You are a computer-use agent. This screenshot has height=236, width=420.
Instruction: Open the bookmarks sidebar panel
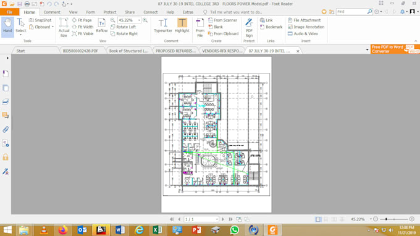pyautogui.click(x=6, y=74)
